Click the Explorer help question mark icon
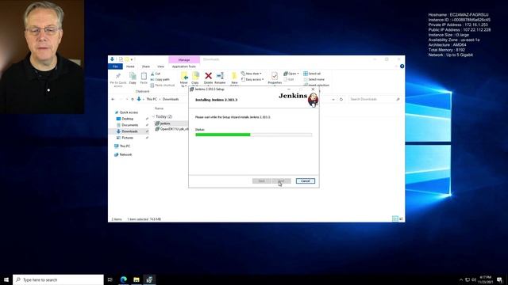The height and width of the screenshot is (285, 508). click(402, 66)
